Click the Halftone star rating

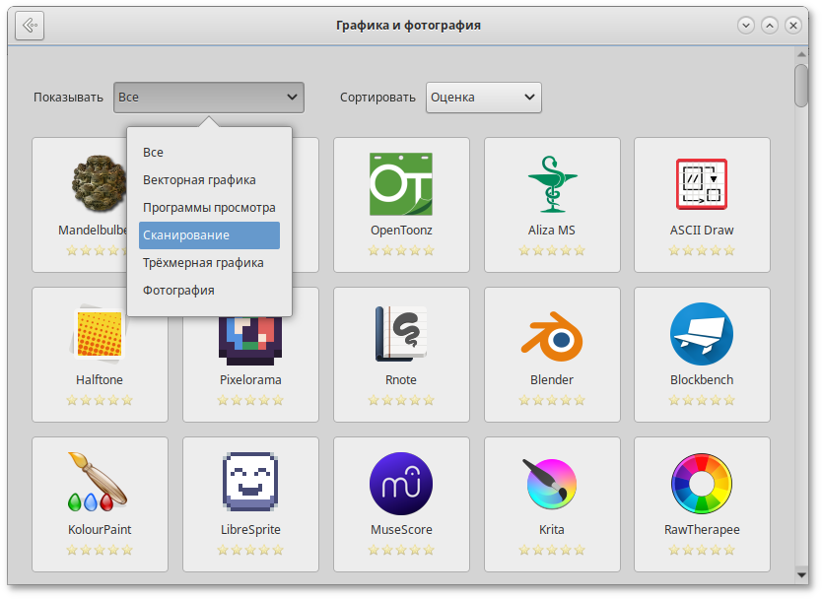click(99, 401)
